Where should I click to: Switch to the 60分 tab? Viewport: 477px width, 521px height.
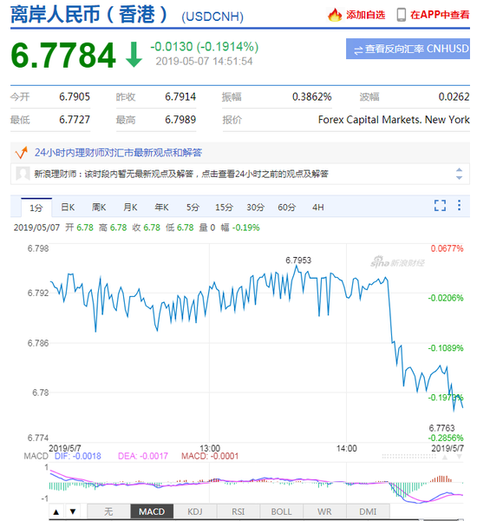(x=286, y=208)
